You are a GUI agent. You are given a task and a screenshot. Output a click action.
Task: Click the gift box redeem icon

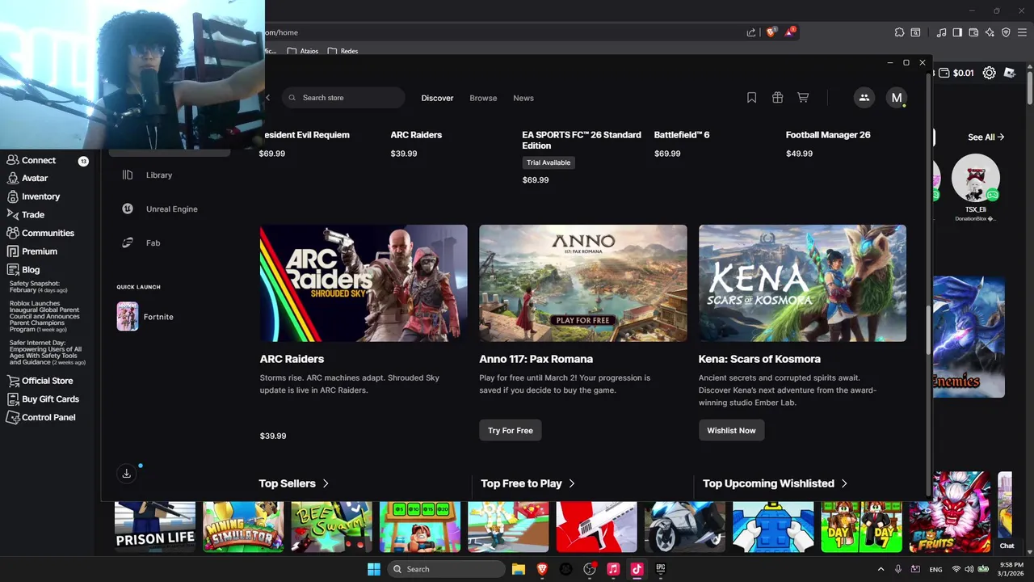[777, 98]
